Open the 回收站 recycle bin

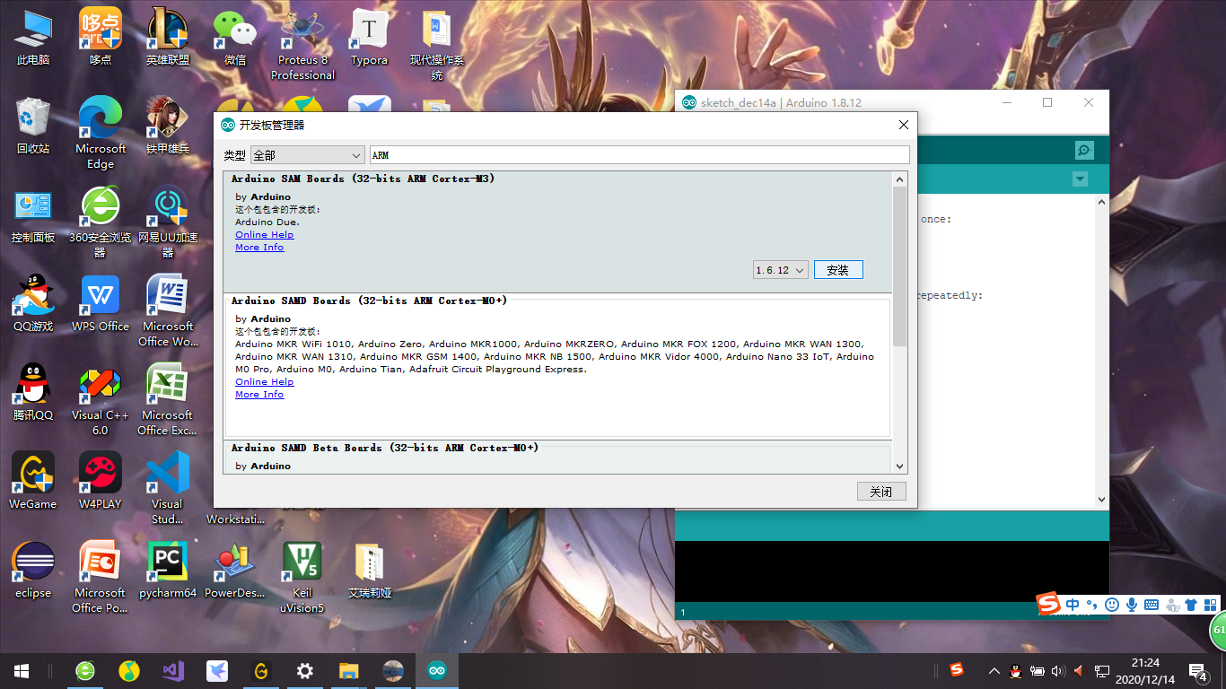[x=33, y=126]
